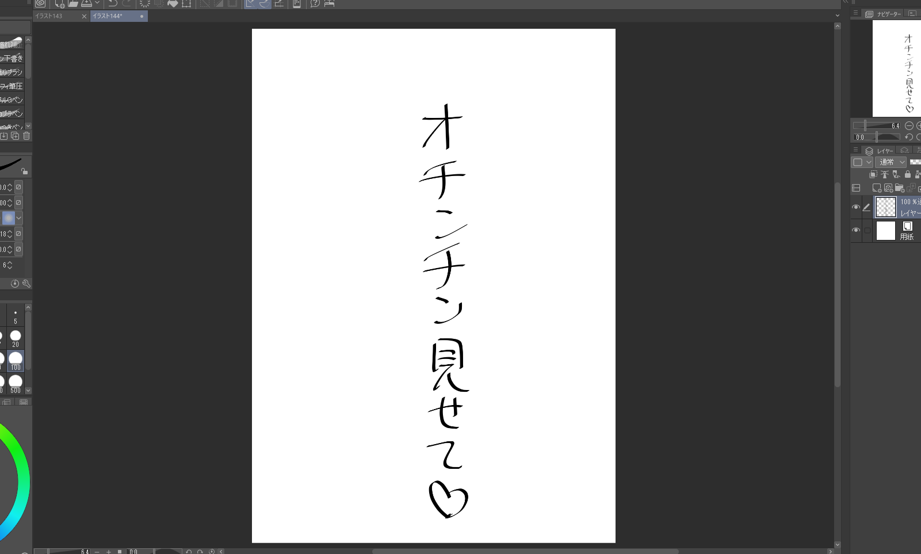Image resolution: width=921 pixels, height=554 pixels.
Task: Toggle Set as Draft Layer icon
Action: [x=896, y=174]
